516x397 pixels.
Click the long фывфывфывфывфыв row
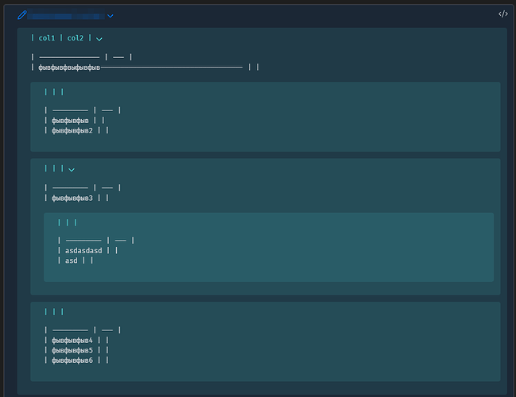(x=70, y=67)
